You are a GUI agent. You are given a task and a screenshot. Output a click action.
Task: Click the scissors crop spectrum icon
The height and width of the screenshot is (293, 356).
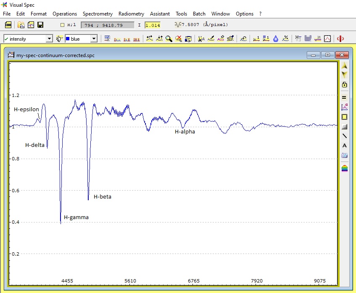[x=201, y=39]
